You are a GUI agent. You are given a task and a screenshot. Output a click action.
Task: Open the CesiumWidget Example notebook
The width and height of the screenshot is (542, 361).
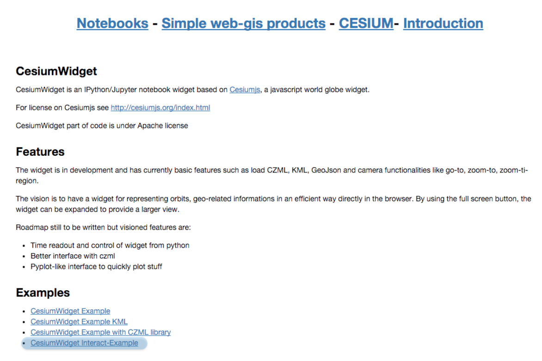tap(70, 311)
